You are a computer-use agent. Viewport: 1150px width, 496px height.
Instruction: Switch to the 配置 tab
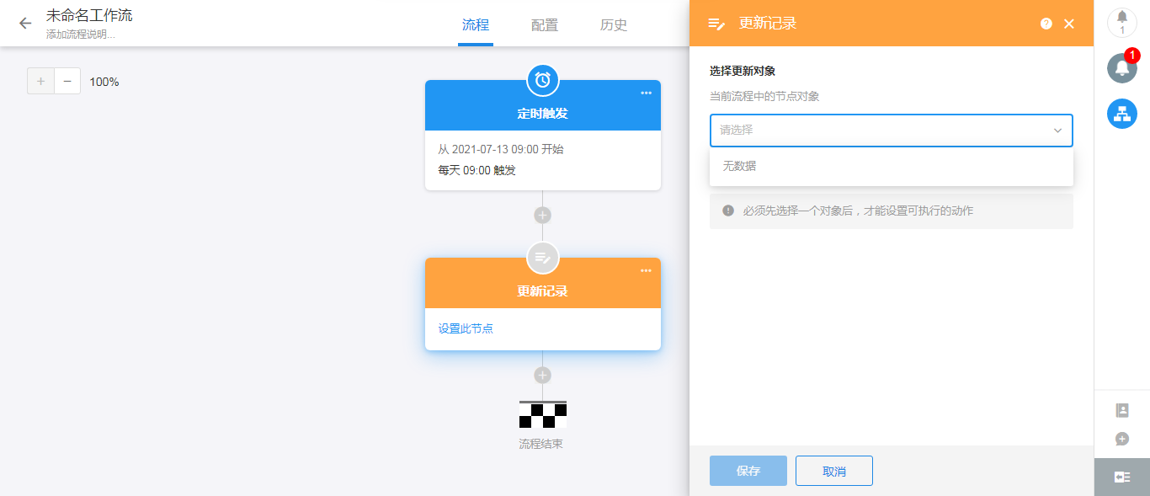click(x=544, y=25)
